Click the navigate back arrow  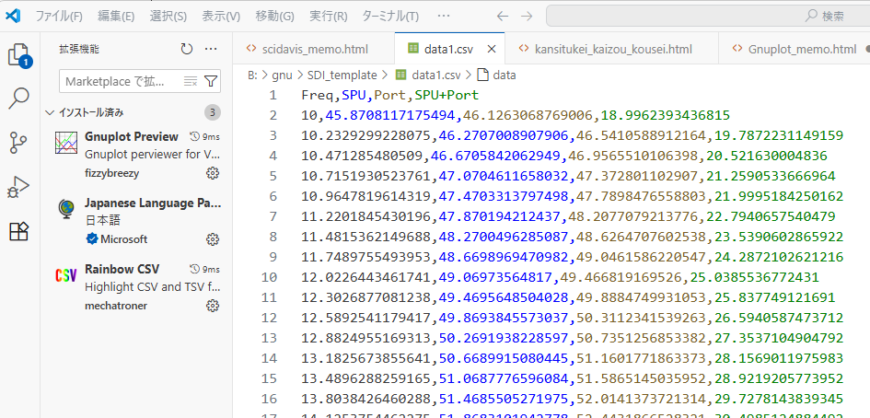click(502, 17)
